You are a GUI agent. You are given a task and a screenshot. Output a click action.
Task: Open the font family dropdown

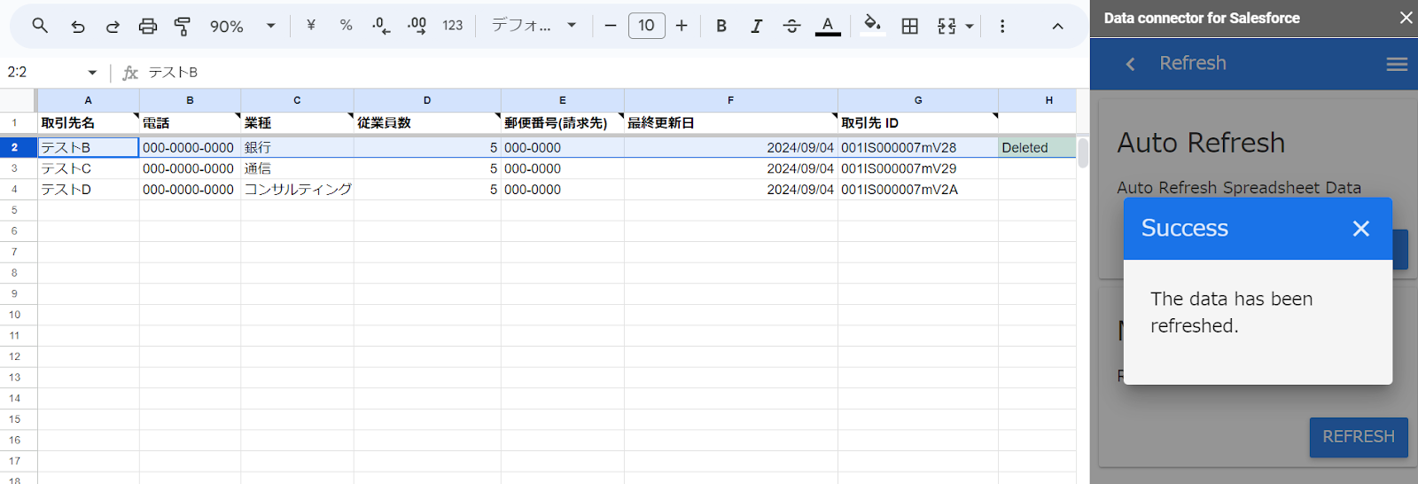click(x=534, y=26)
